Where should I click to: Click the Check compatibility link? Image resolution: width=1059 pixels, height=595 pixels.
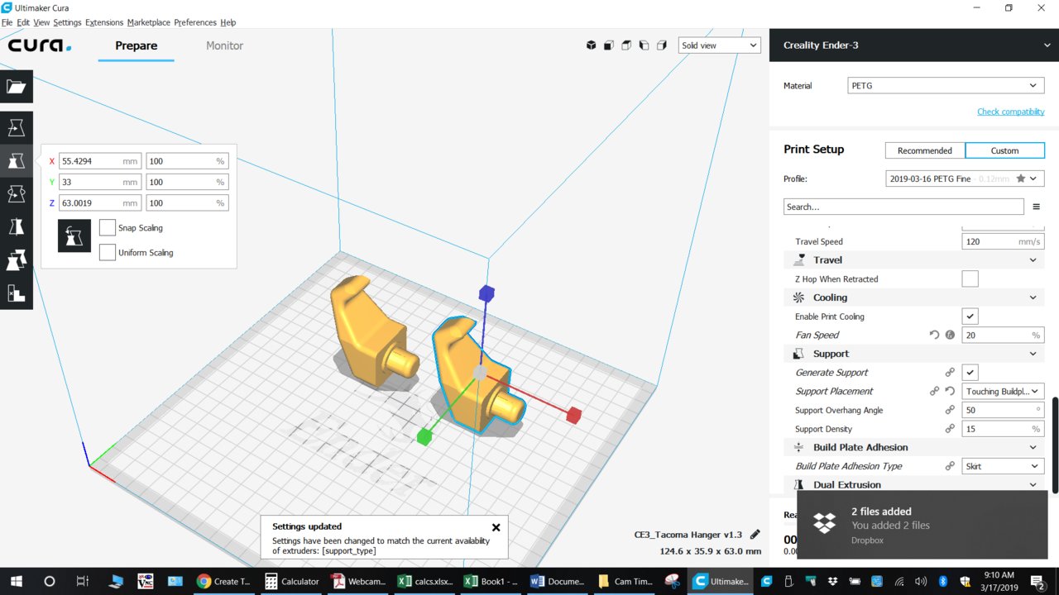pyautogui.click(x=1010, y=112)
